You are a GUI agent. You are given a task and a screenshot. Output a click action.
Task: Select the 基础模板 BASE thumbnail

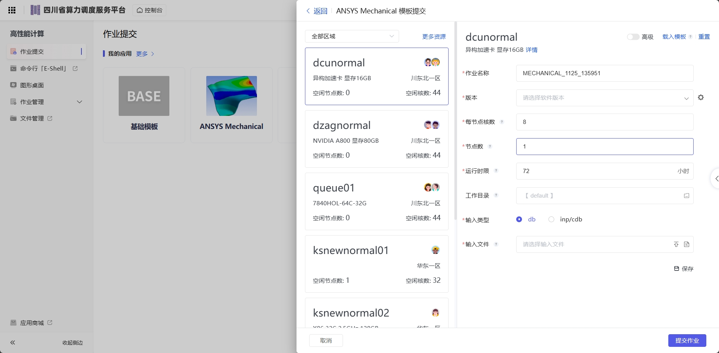tap(144, 96)
